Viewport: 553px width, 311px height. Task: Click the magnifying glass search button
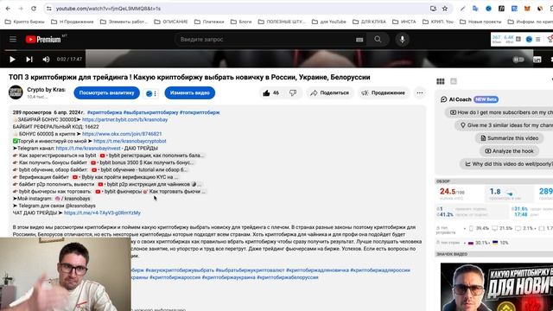(x=378, y=40)
